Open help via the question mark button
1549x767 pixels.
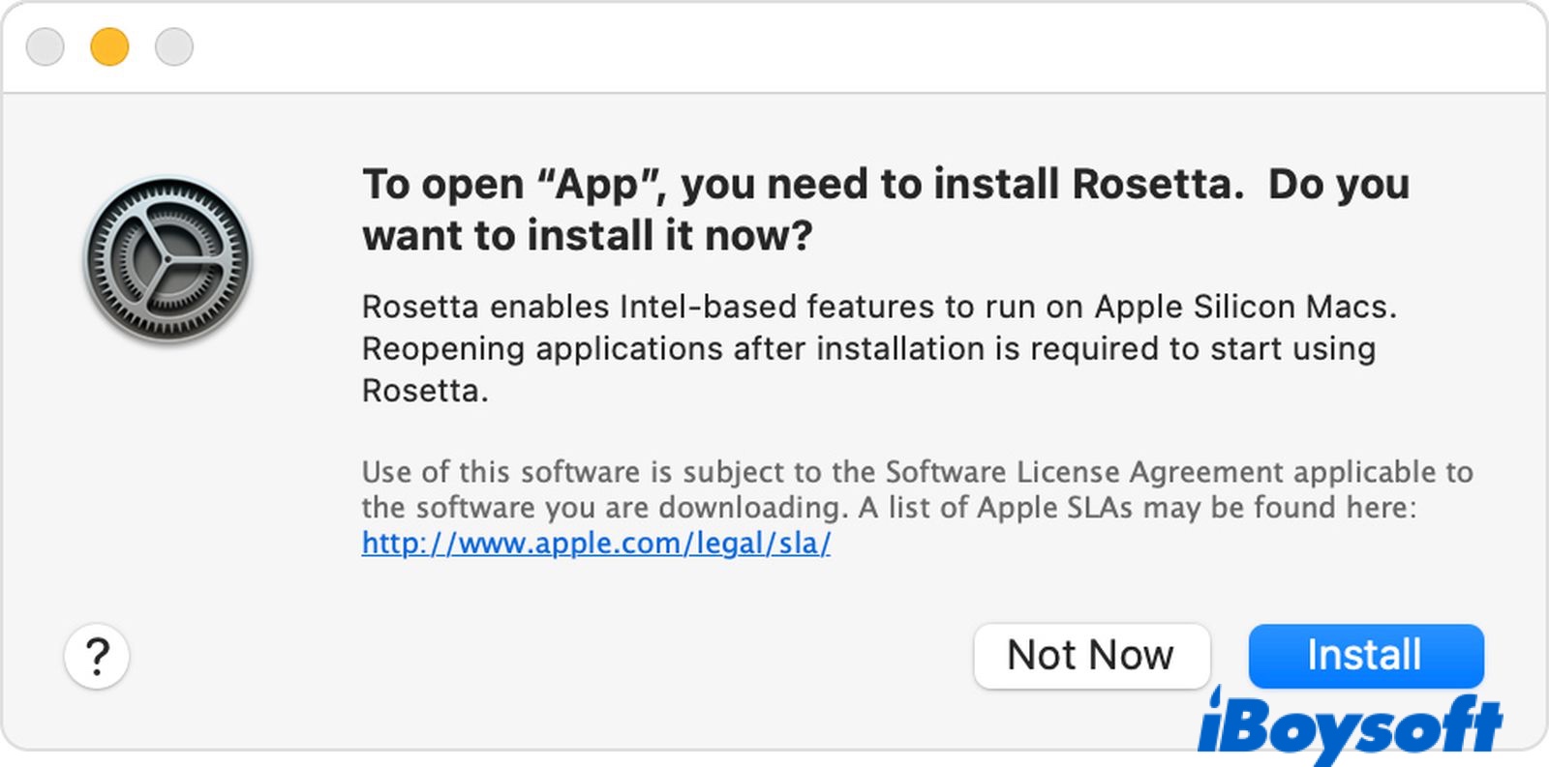(97, 656)
